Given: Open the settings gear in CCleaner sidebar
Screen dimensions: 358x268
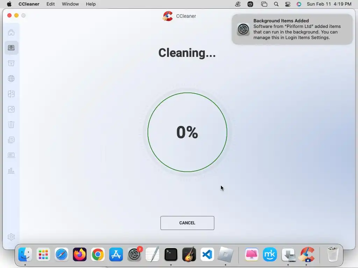Looking at the screenshot, I should (11, 237).
